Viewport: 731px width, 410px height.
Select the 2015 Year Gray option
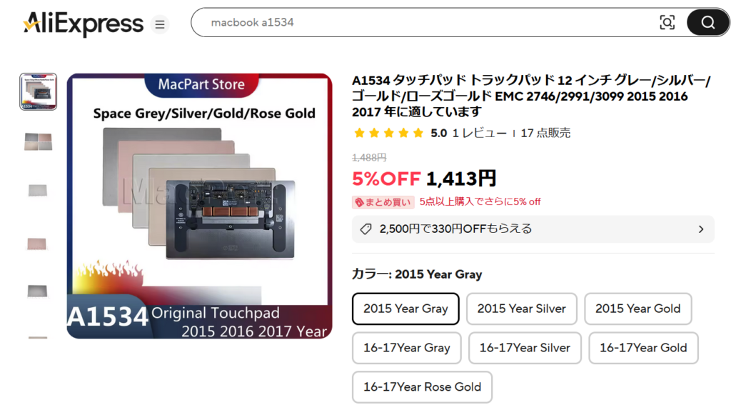[x=405, y=309]
